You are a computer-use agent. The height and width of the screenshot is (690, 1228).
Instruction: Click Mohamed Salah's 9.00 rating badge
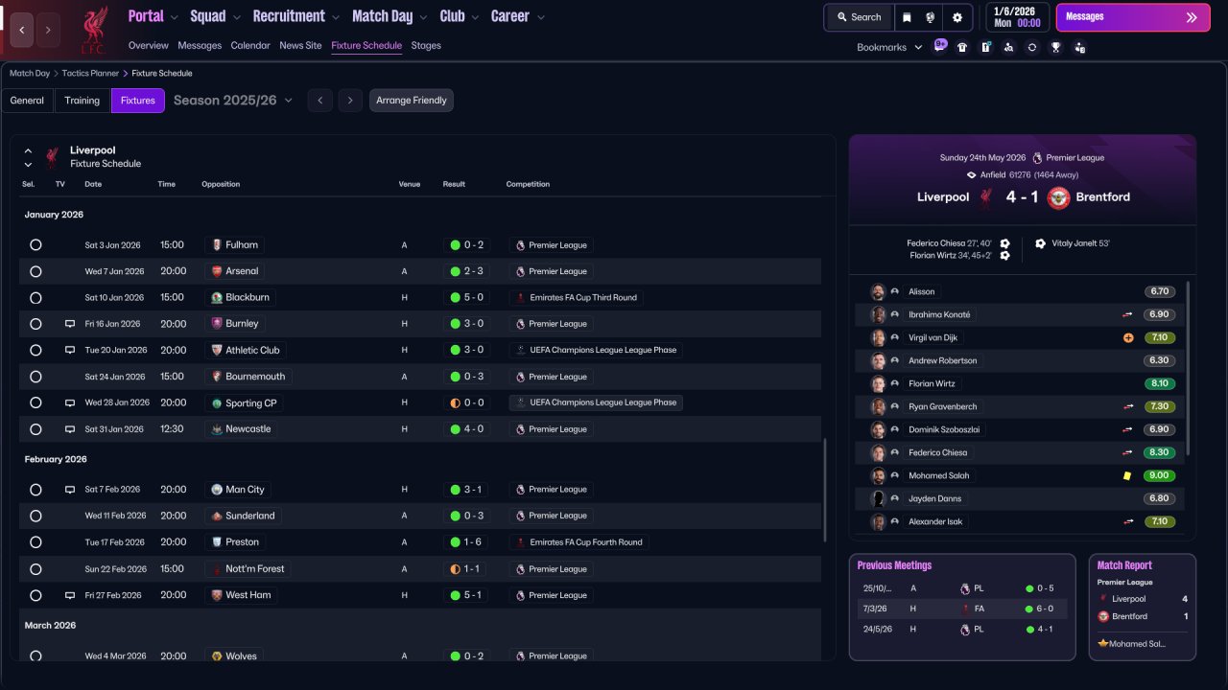(1160, 476)
